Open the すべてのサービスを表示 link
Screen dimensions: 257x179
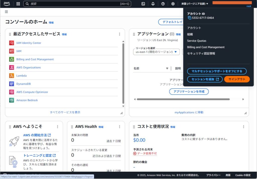pos(65,112)
